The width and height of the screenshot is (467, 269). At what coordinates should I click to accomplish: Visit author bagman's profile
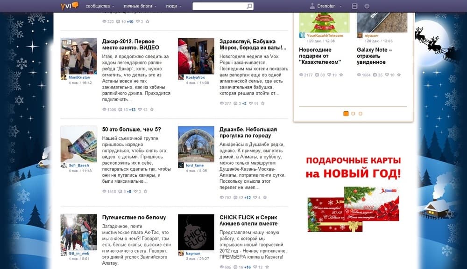[x=193, y=253]
